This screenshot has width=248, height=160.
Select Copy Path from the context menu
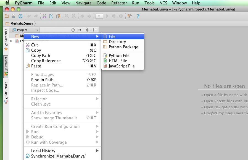[62, 56]
